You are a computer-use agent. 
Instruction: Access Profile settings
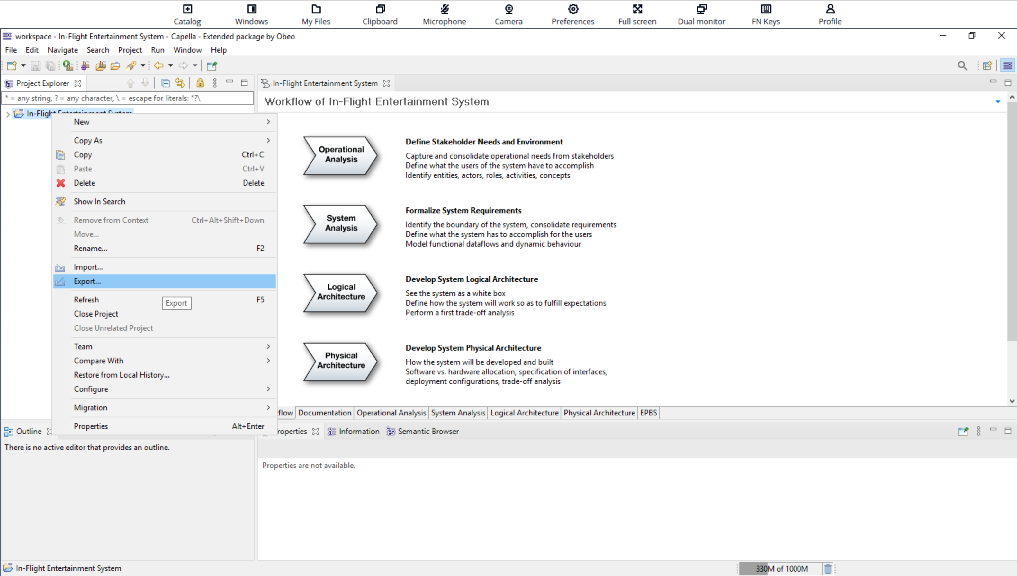tap(830, 14)
